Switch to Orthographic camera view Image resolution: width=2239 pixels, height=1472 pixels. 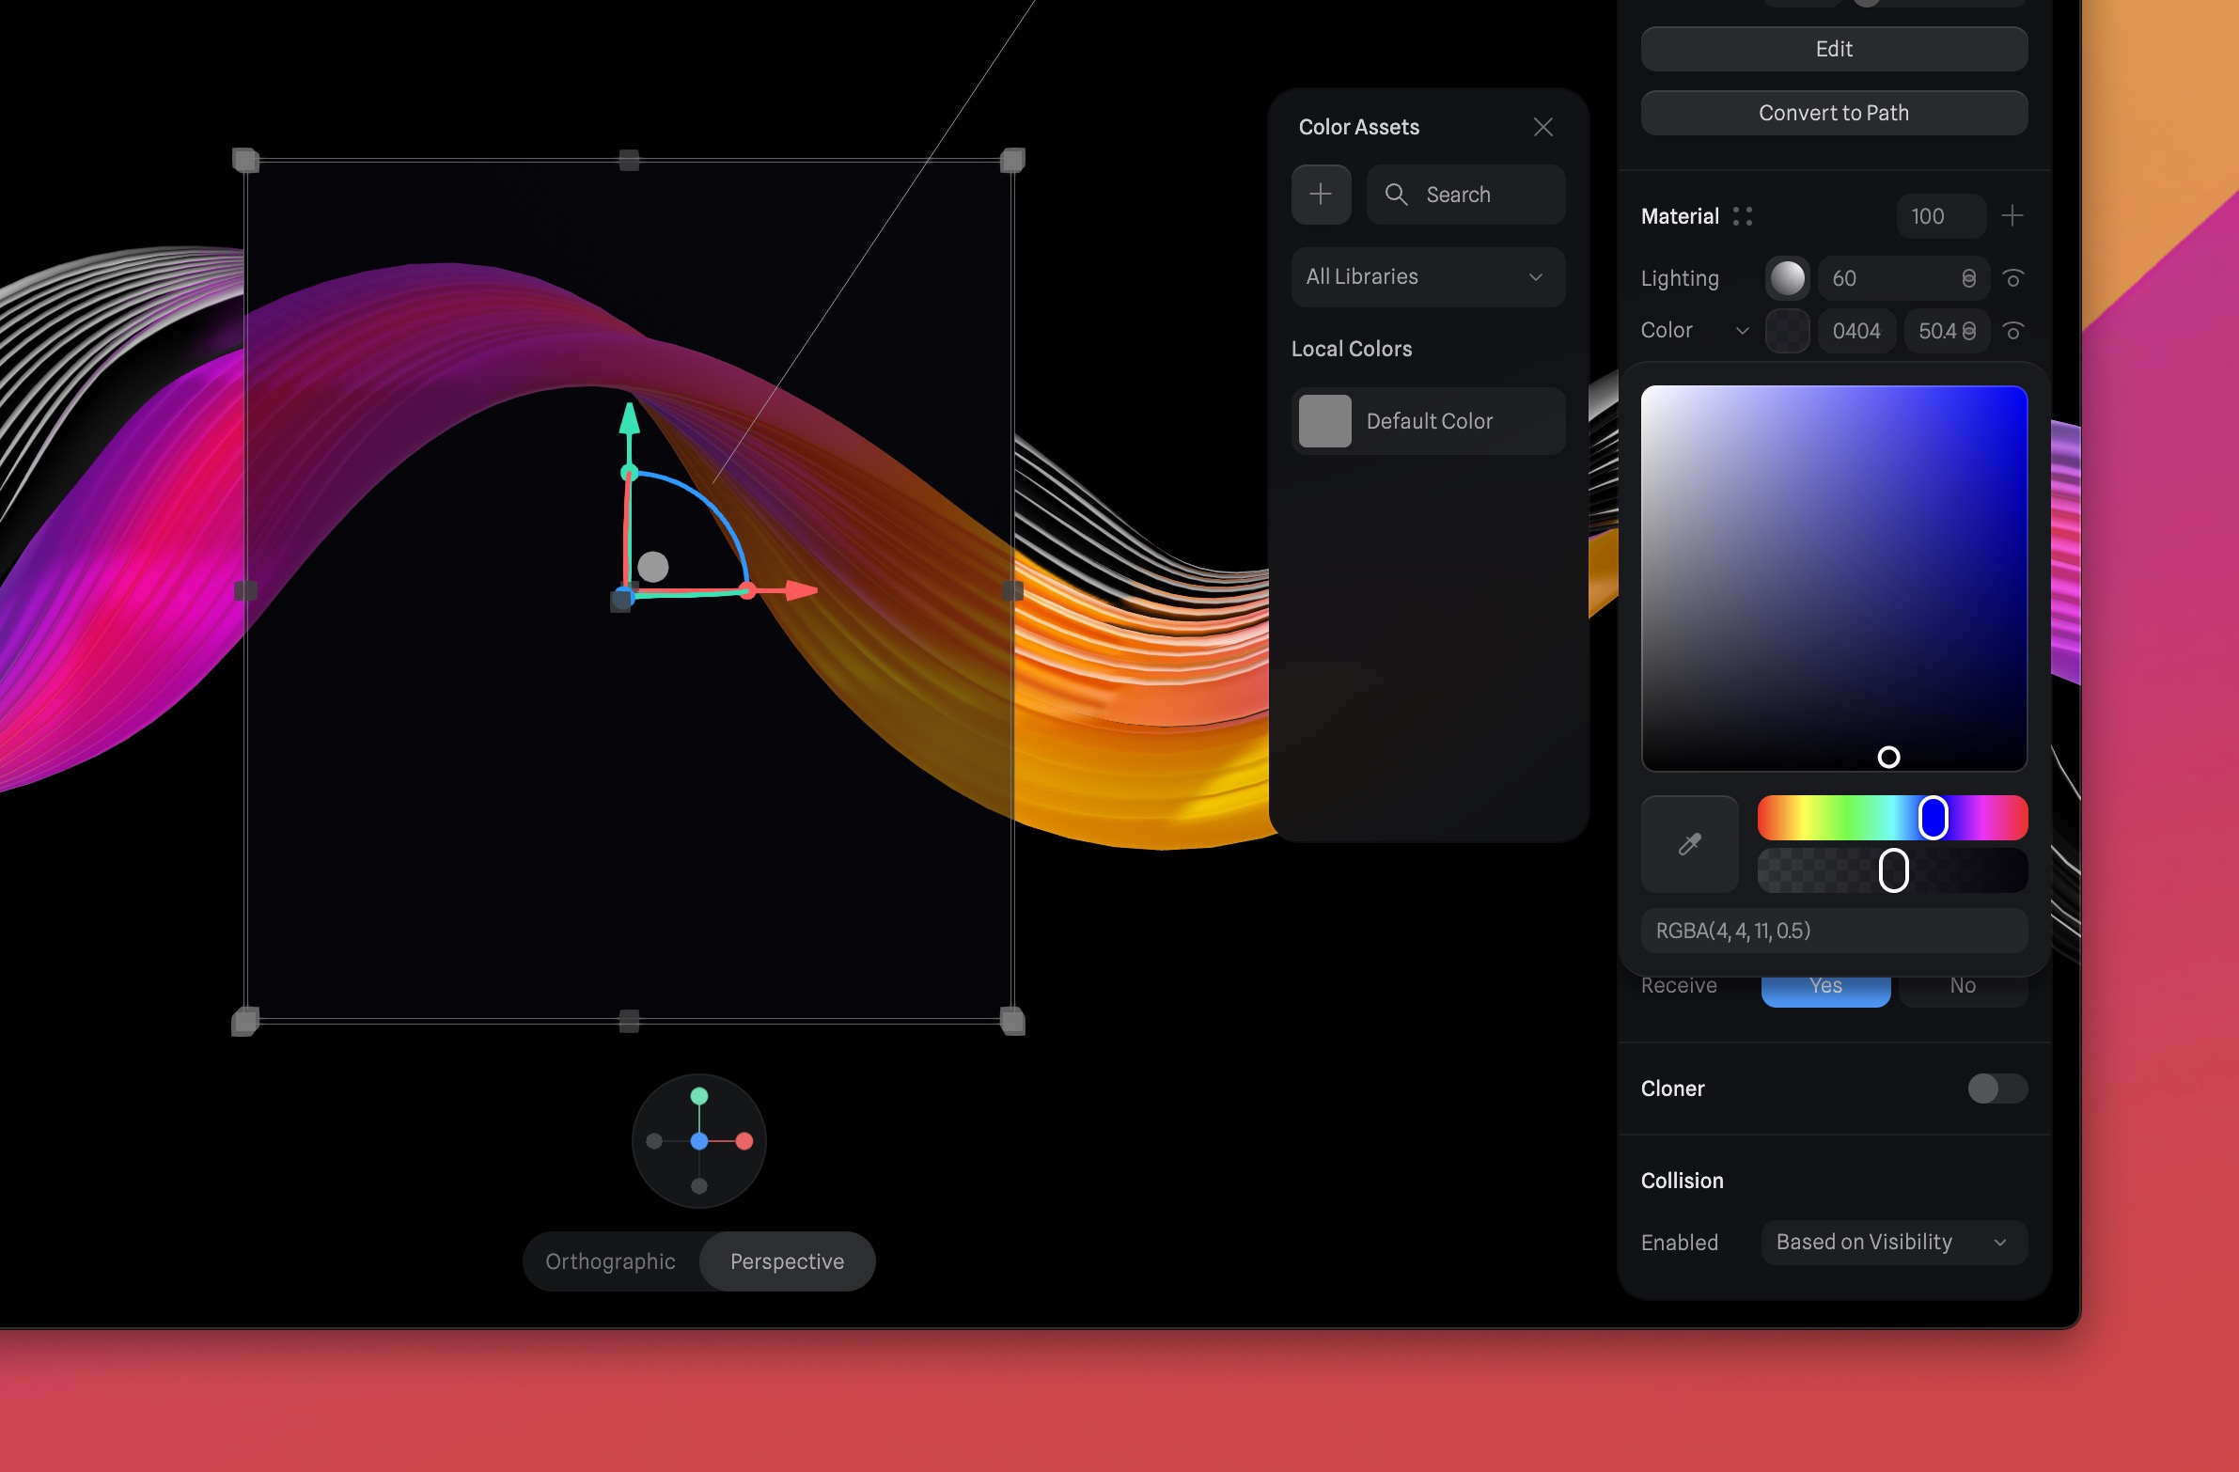coord(611,1261)
